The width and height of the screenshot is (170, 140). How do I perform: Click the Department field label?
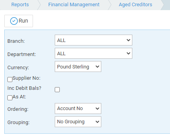coord(22,54)
